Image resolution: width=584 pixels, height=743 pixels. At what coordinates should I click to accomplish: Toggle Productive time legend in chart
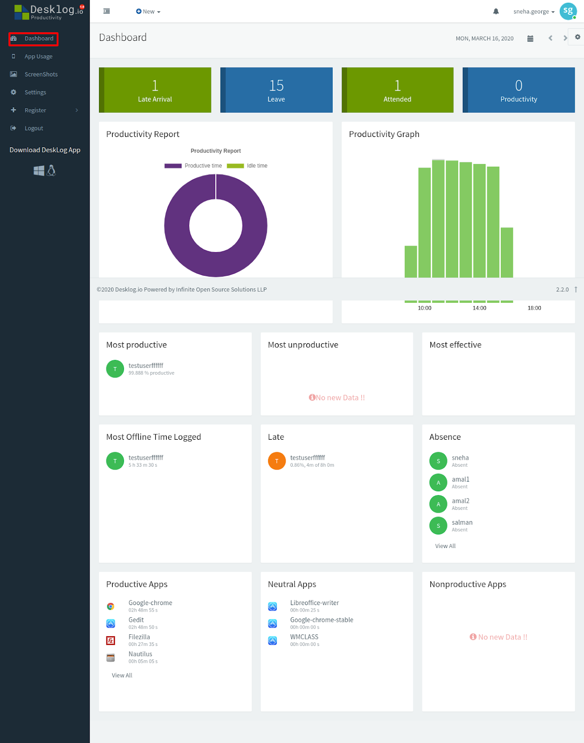193,166
